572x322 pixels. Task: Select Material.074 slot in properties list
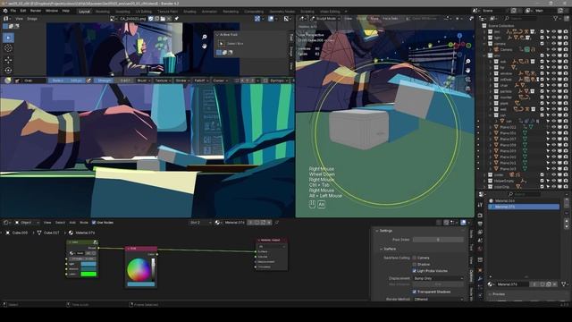(524, 207)
